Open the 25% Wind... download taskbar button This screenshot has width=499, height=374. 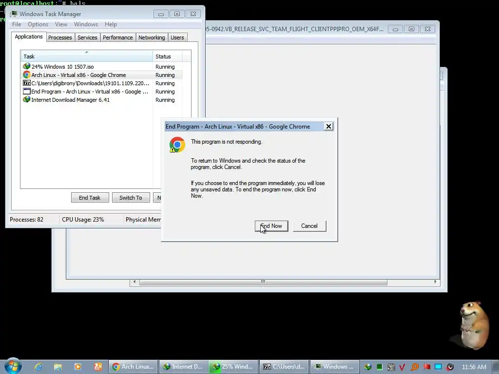coord(233,367)
